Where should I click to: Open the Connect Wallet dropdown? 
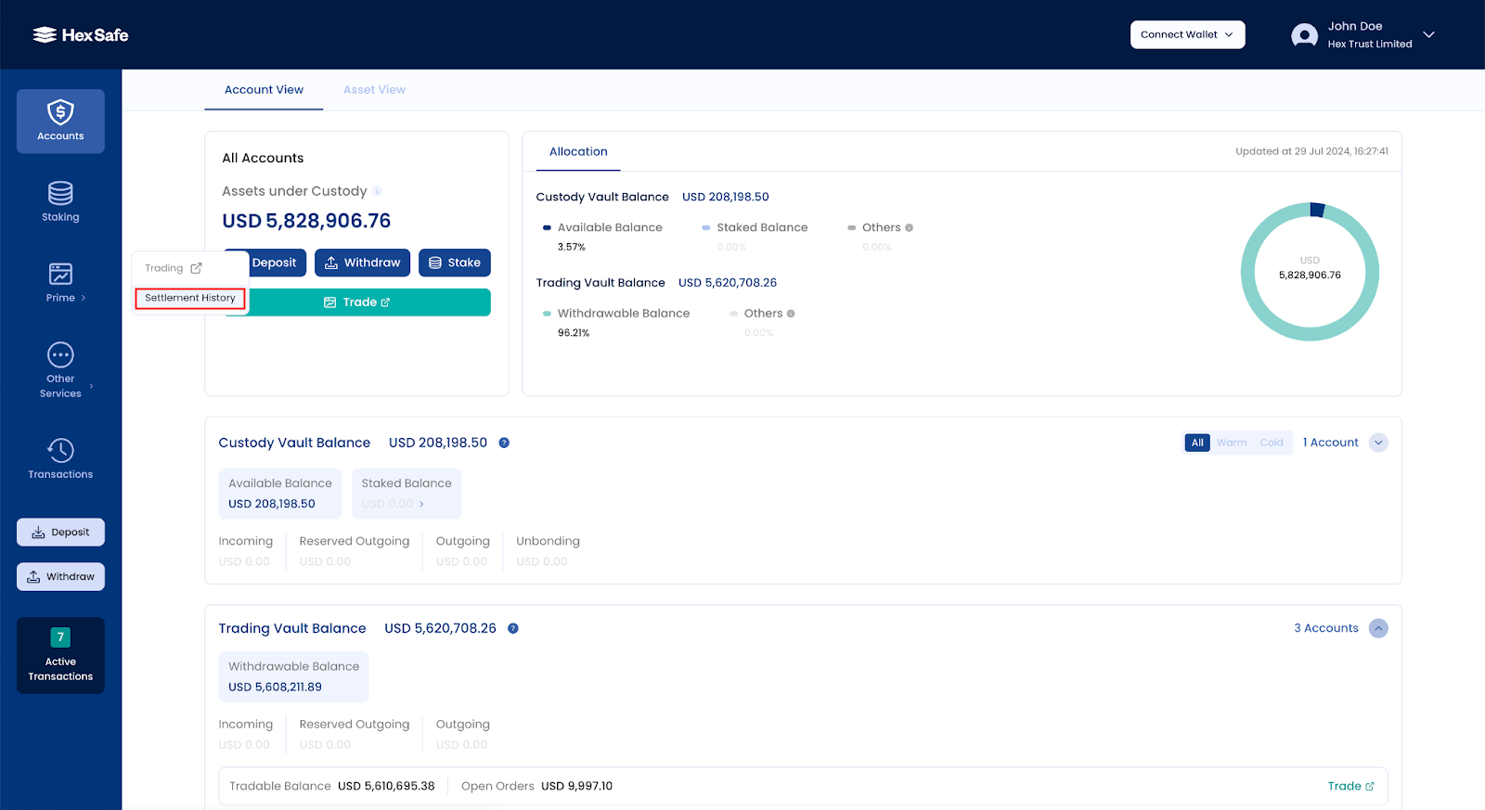click(1187, 34)
